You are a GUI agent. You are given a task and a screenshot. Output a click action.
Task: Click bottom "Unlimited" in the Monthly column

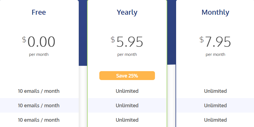point(215,120)
